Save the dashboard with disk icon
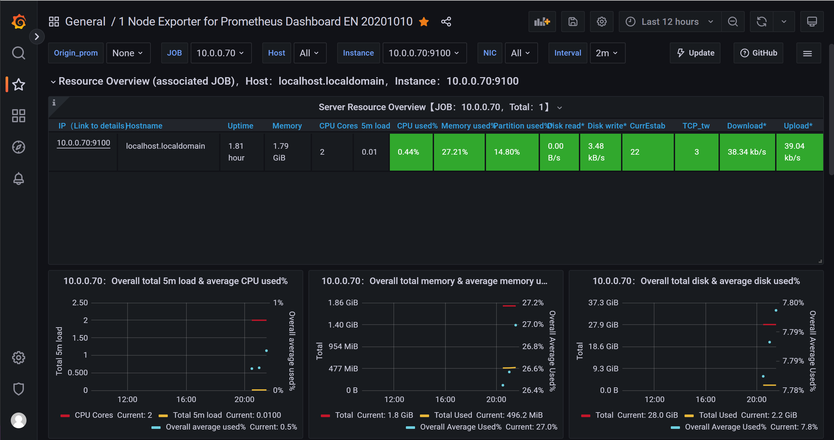834x440 pixels. [x=573, y=22]
